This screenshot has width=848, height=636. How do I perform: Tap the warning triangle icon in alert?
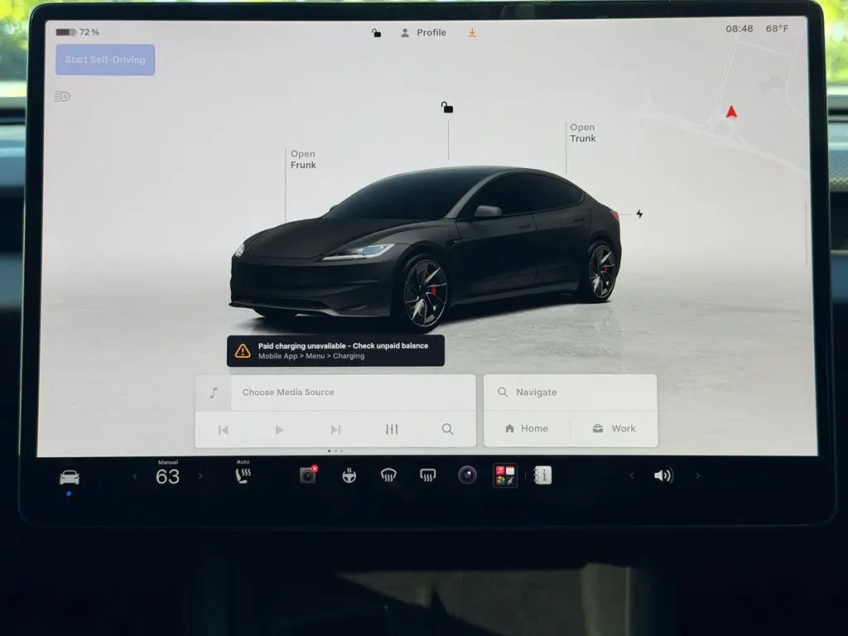coord(243,351)
